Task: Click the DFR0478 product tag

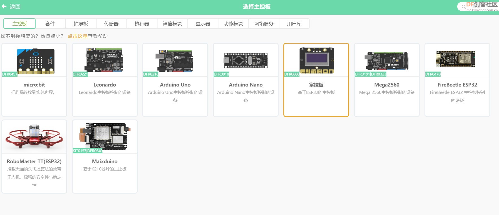Action: (433, 74)
